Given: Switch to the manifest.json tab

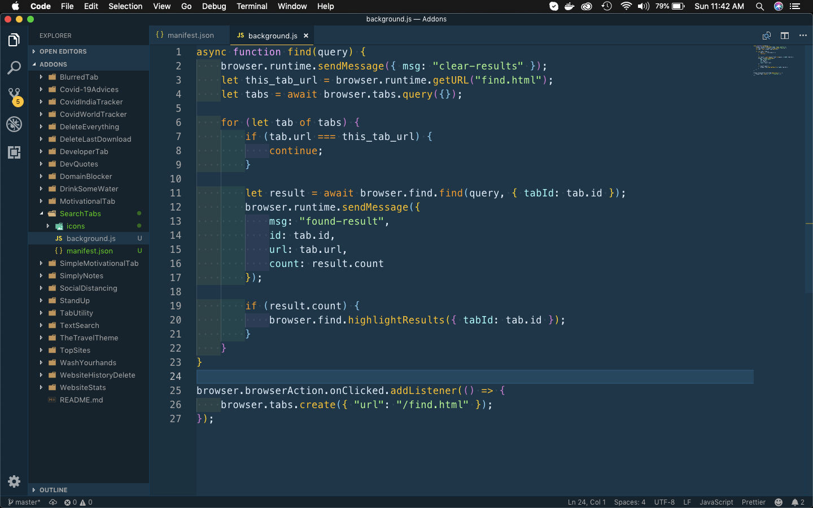Looking at the screenshot, I should pyautogui.click(x=190, y=36).
